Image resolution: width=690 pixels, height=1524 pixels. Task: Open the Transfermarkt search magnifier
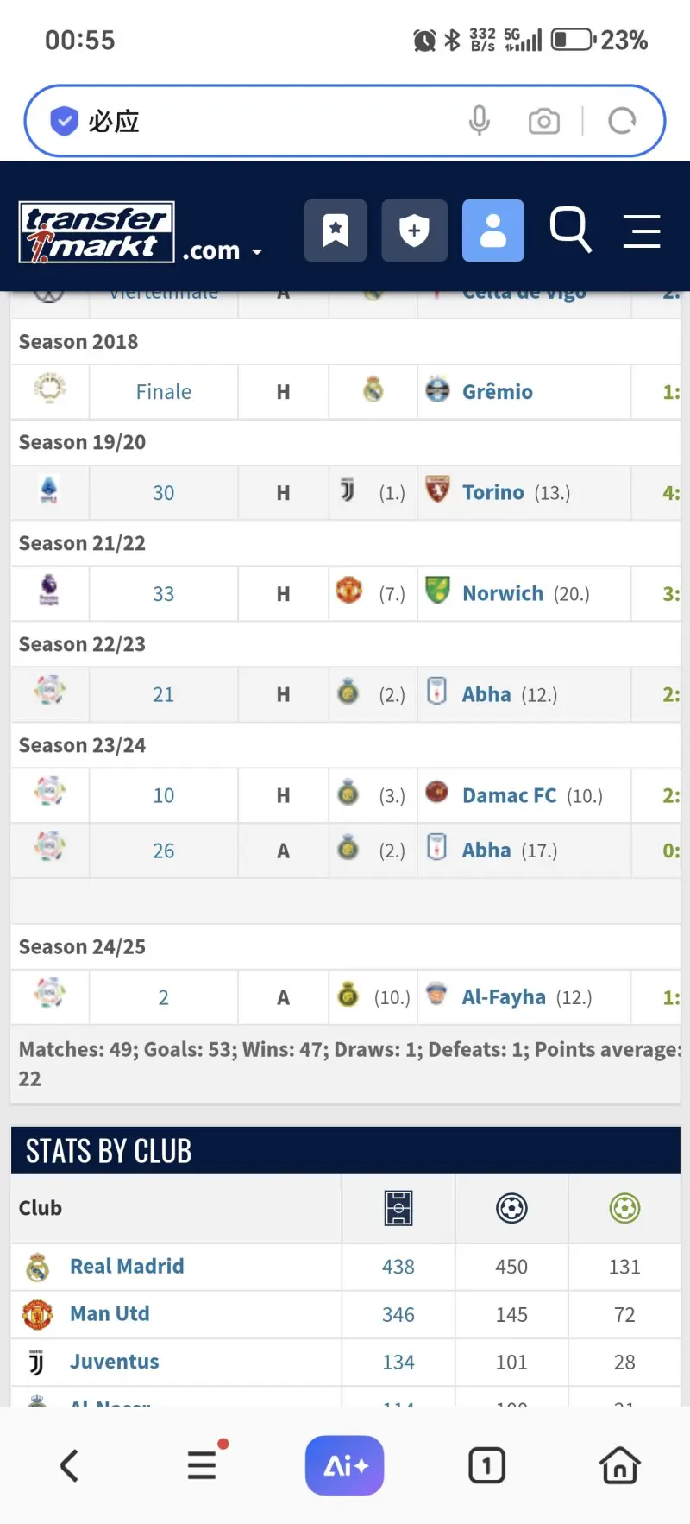(x=570, y=231)
